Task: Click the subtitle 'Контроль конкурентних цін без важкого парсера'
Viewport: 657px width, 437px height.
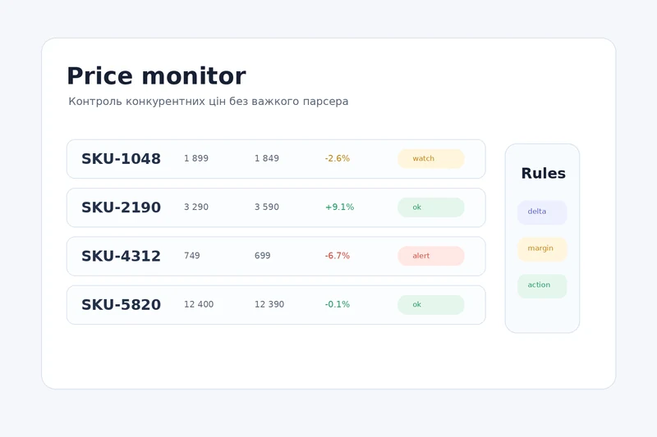Action: (209, 101)
